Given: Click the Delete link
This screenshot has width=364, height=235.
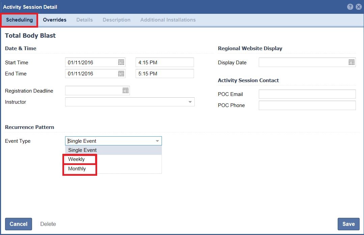Looking at the screenshot, I should 48,224.
